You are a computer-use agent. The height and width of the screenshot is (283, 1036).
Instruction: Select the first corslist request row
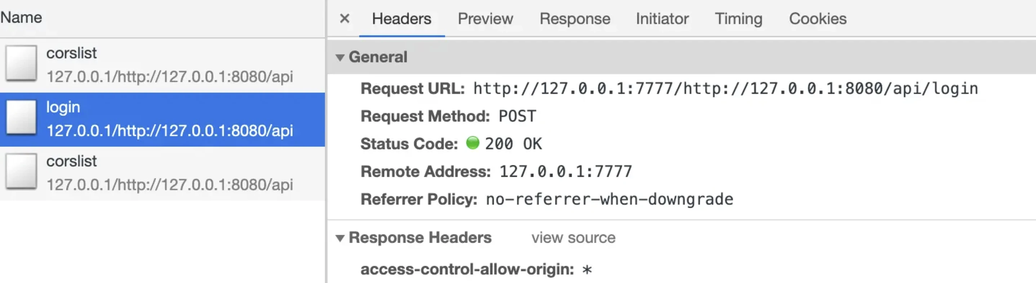click(163, 66)
